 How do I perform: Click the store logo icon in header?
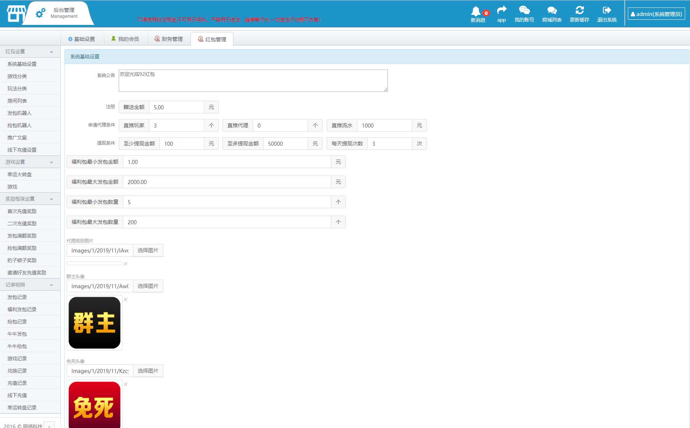(x=16, y=14)
